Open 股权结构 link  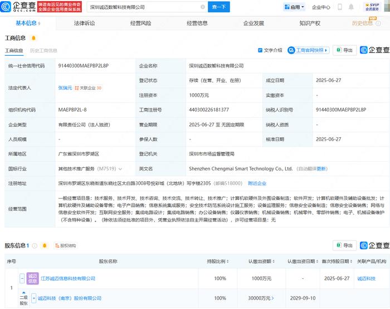pos(65,246)
